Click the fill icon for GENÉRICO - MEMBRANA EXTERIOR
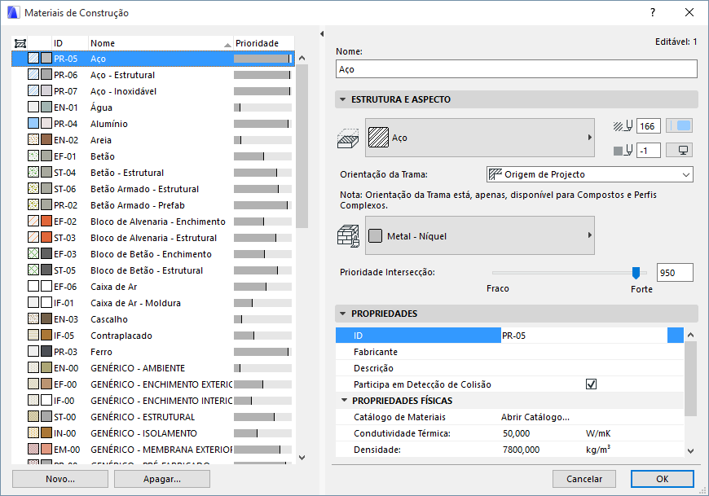The image size is (709, 496). 33,449
